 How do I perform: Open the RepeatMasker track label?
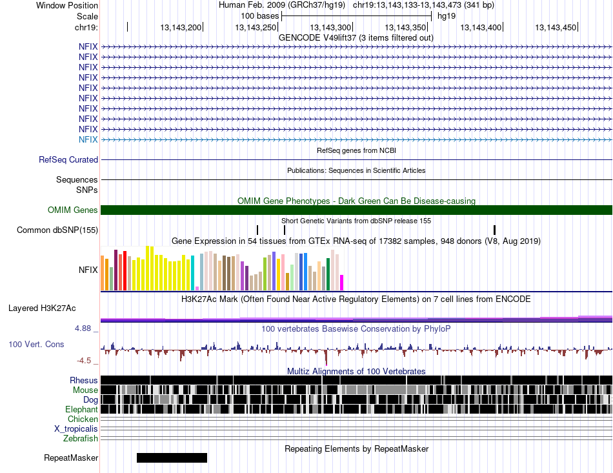pos(71,458)
